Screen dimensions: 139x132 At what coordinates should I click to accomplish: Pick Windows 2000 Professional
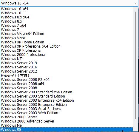pos(67,55)
